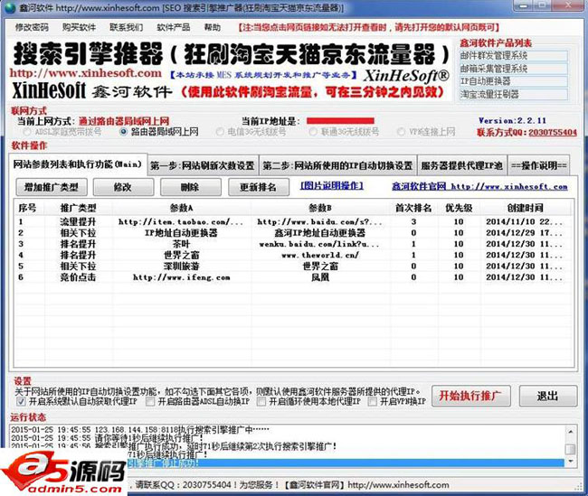588x496 pixels.
Task: Click first log line 执行搜索引擎推广中
Action: pos(140,429)
